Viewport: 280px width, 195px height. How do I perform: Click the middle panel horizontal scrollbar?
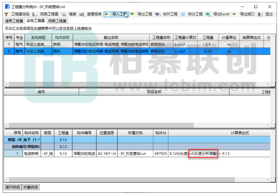tap(101, 125)
